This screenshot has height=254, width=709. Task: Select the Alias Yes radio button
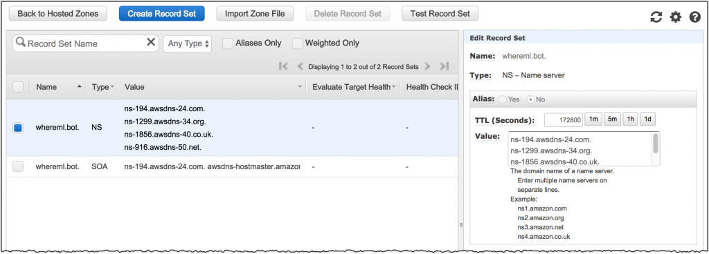coord(503,99)
